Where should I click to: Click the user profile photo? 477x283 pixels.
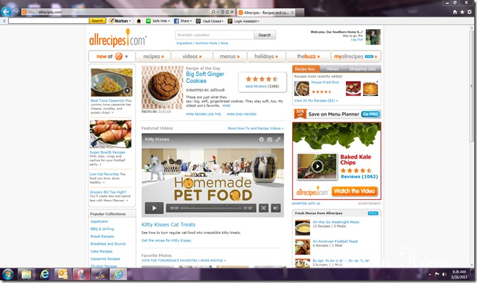[373, 37]
